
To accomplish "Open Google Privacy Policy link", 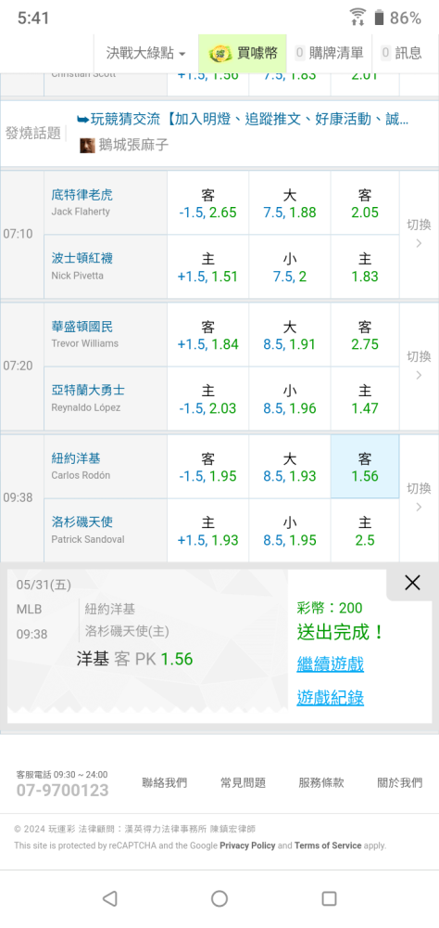I will tap(247, 845).
